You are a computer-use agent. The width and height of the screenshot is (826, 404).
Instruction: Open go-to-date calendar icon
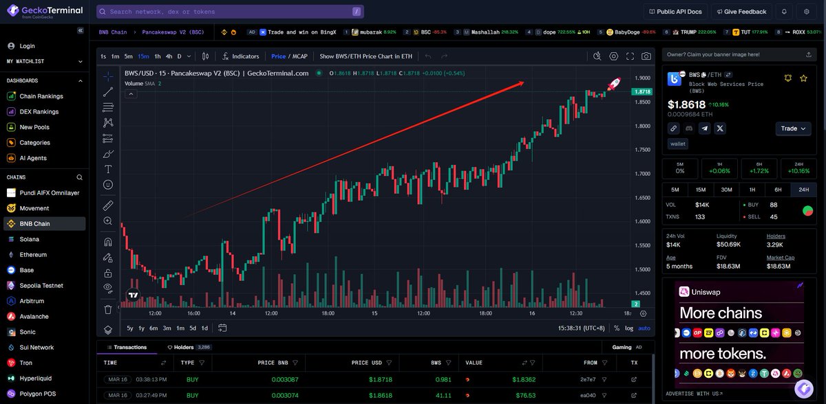point(222,328)
